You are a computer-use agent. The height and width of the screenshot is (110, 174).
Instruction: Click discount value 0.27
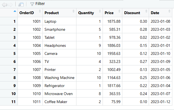tap(143, 62)
